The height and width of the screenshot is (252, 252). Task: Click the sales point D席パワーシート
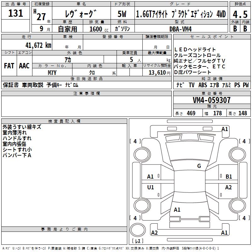(192, 72)
